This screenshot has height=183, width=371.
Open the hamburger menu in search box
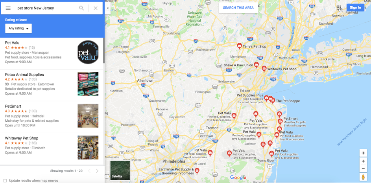(x=8, y=8)
